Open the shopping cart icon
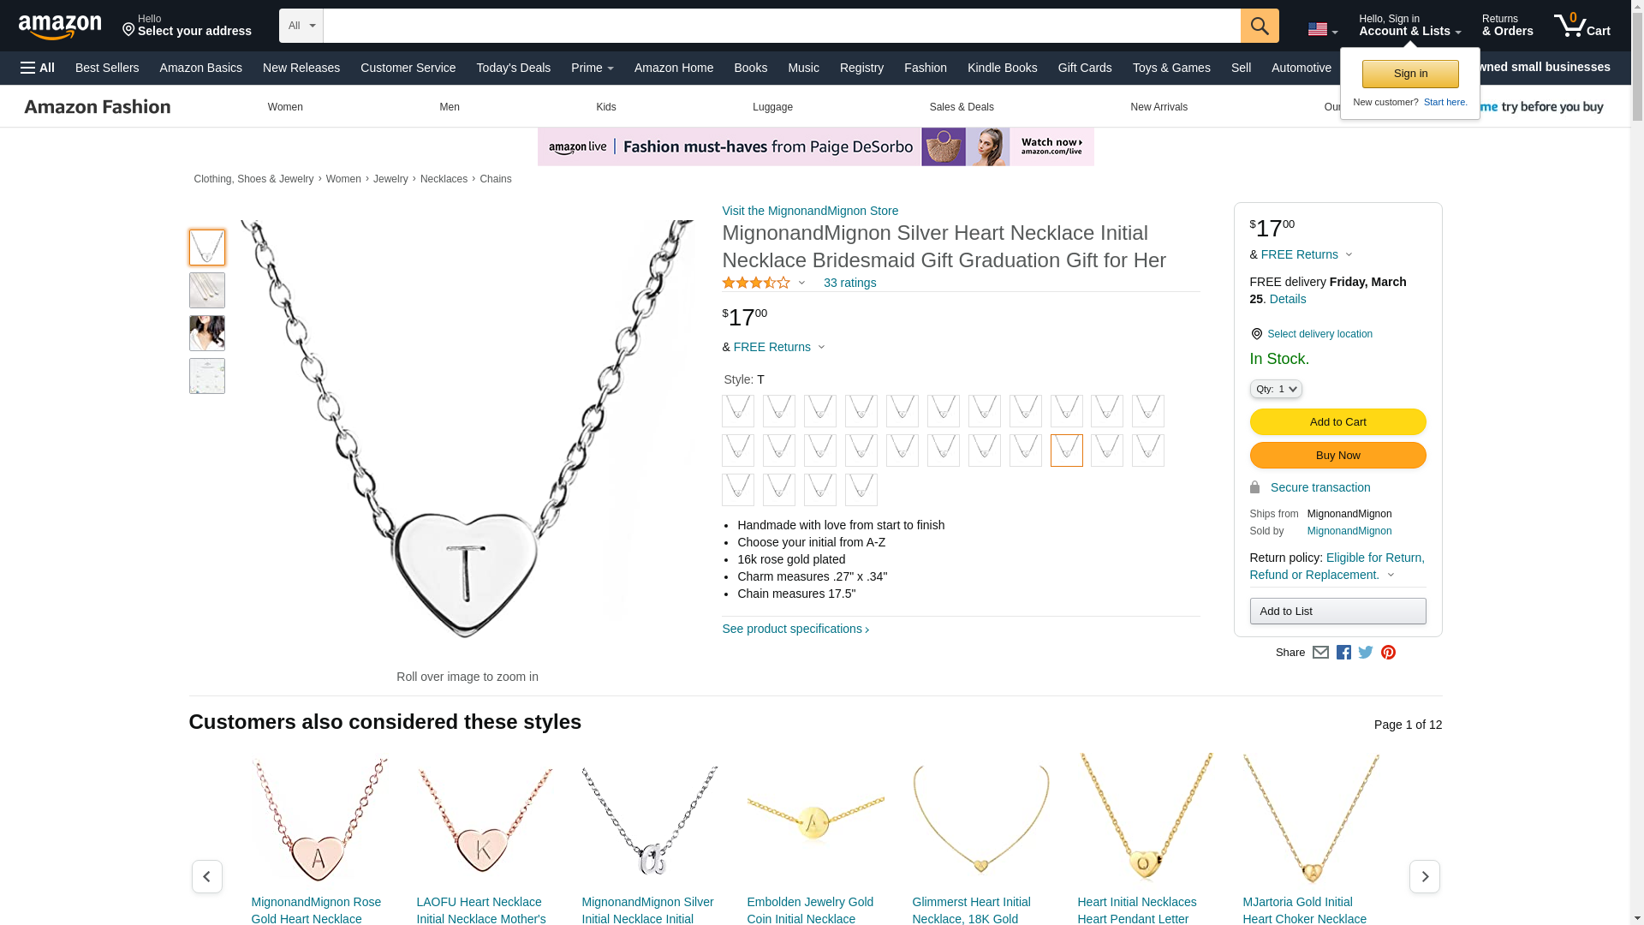The width and height of the screenshot is (1644, 925). [1581, 26]
